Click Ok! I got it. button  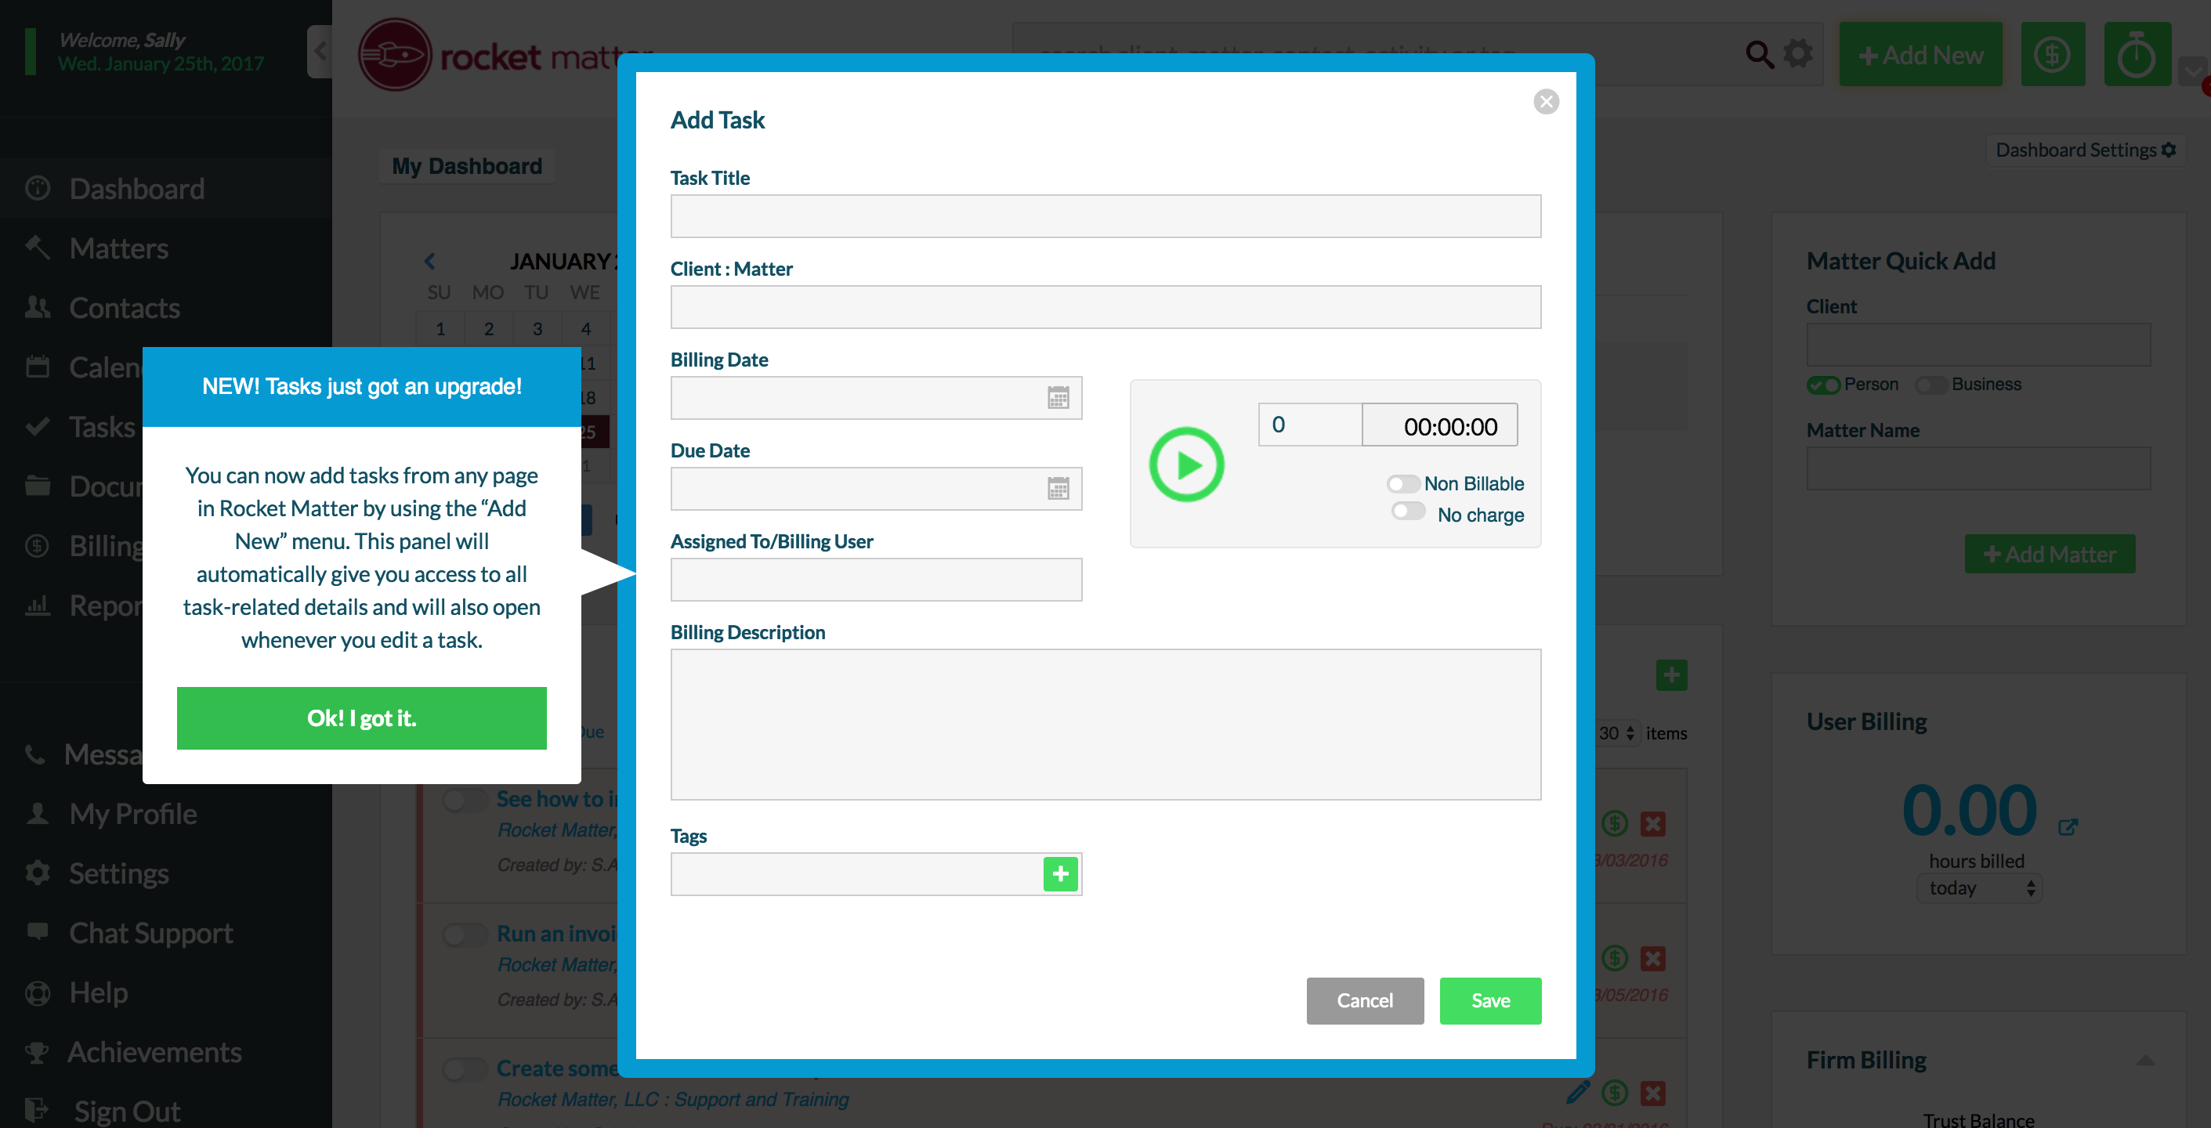tap(363, 717)
